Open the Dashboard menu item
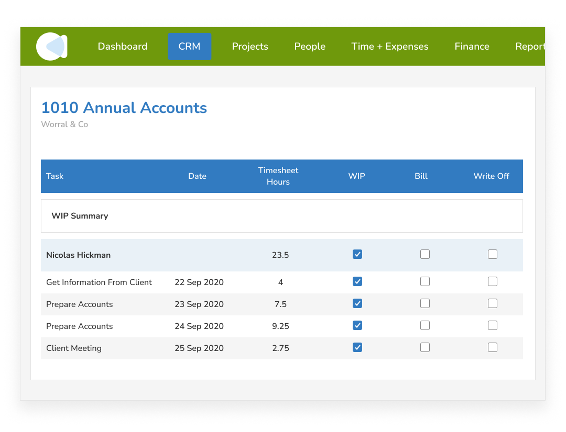Image resolution: width=566 pixels, height=432 pixels. pyautogui.click(x=122, y=47)
